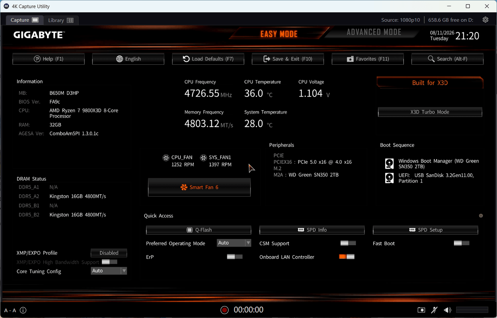497x318 pixels.
Task: Click BIOS version 'FA9c' text
Action: pos(55,102)
